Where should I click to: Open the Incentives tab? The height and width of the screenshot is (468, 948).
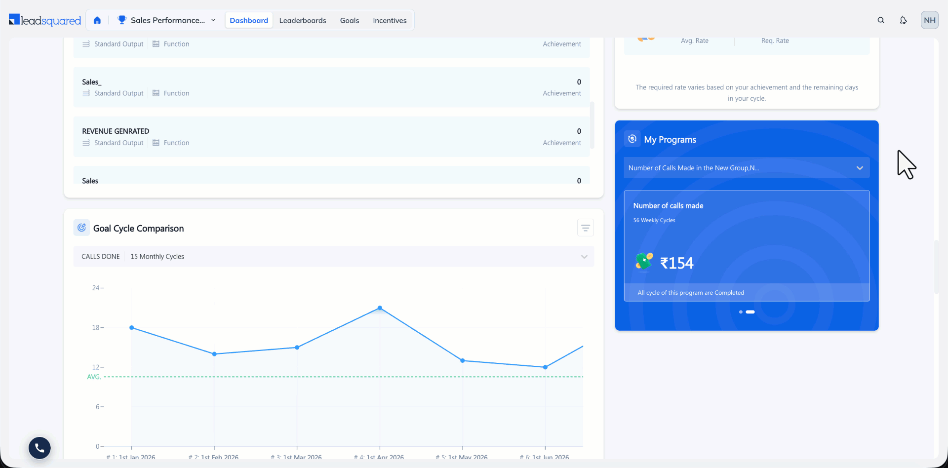click(x=390, y=20)
